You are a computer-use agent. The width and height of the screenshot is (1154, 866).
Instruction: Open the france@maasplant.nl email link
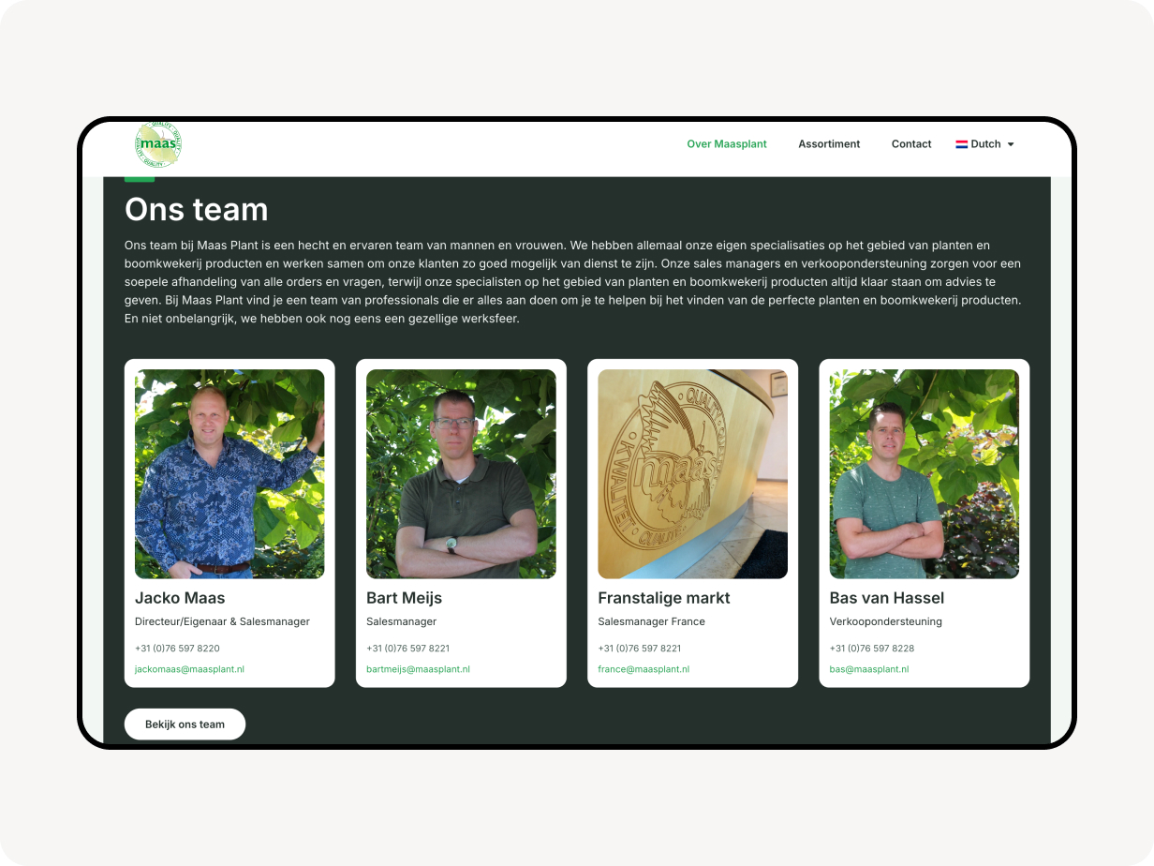pos(644,669)
